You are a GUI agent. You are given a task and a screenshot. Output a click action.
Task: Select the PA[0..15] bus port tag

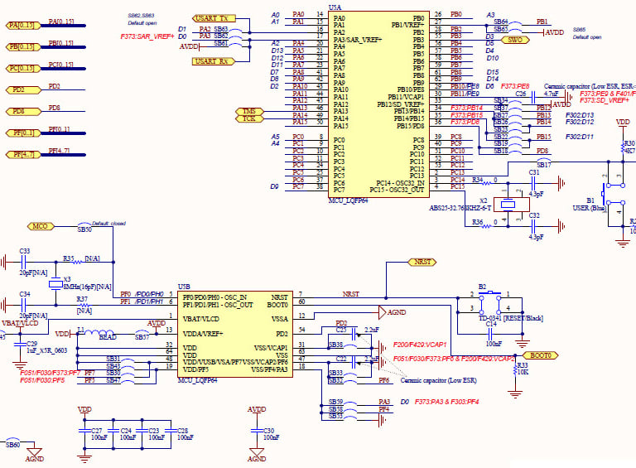pos(23,26)
